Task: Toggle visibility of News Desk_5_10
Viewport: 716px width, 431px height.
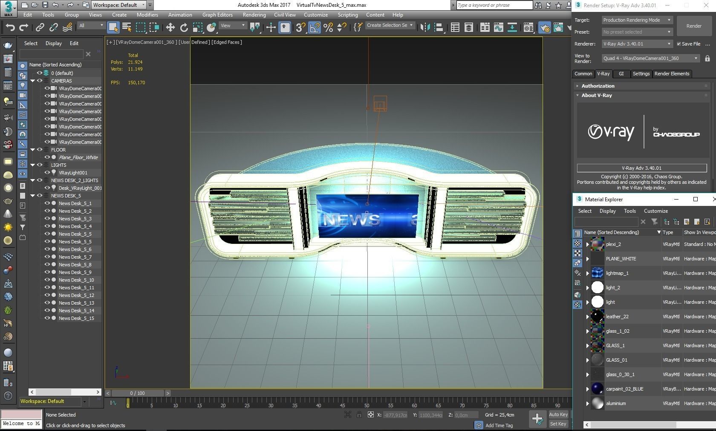Action: tap(47, 280)
